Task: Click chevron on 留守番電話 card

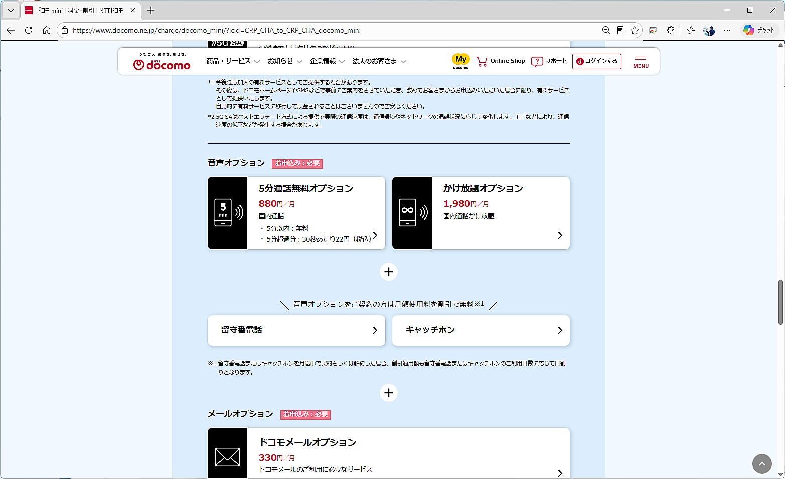Action: tap(375, 330)
